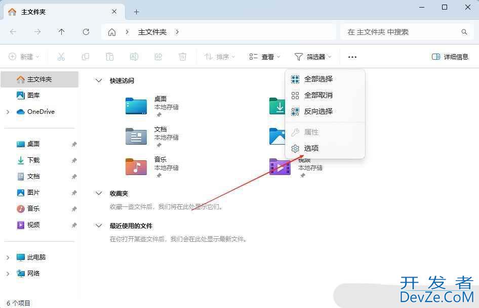Close the 主文件夹 tab

(x=114, y=12)
